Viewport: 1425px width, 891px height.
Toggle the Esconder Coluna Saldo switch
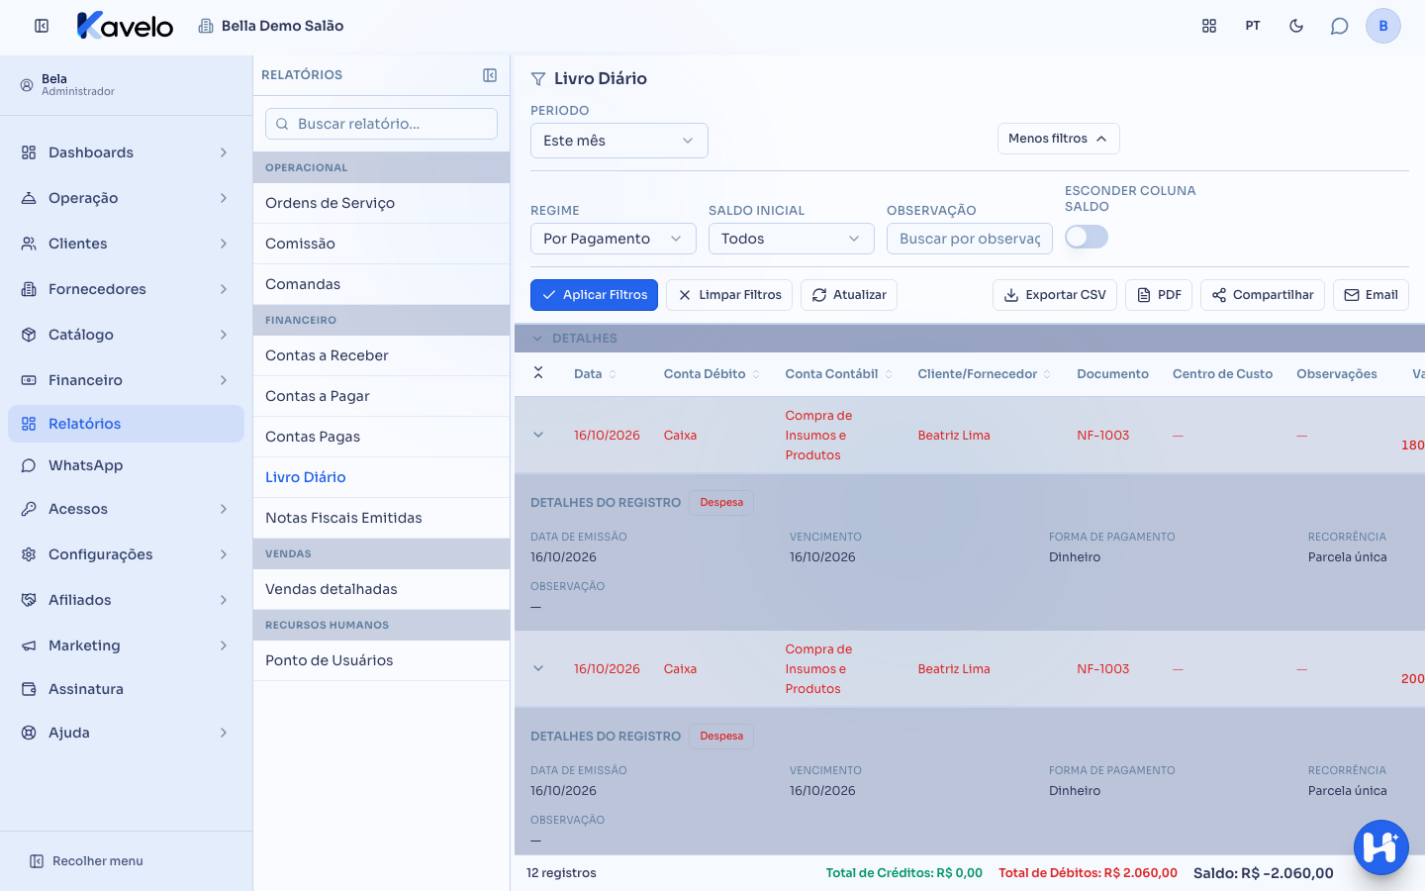pyautogui.click(x=1087, y=237)
